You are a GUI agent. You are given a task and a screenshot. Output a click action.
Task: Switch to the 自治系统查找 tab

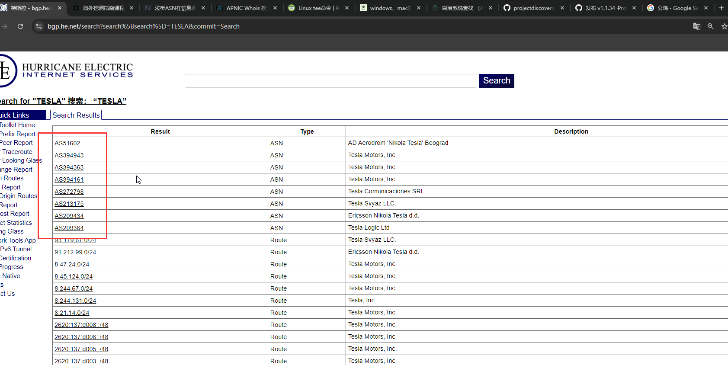pos(462,8)
